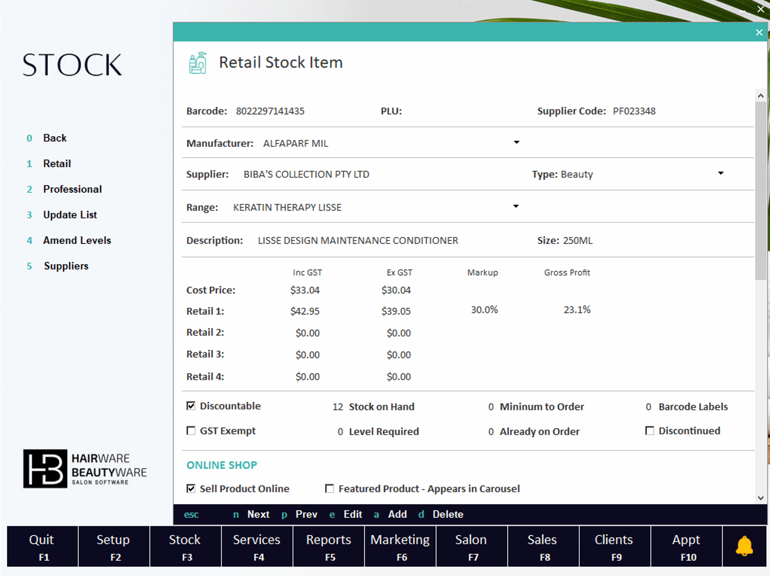Toggle the Discountable checkbox
The image size is (770, 576).
click(191, 406)
